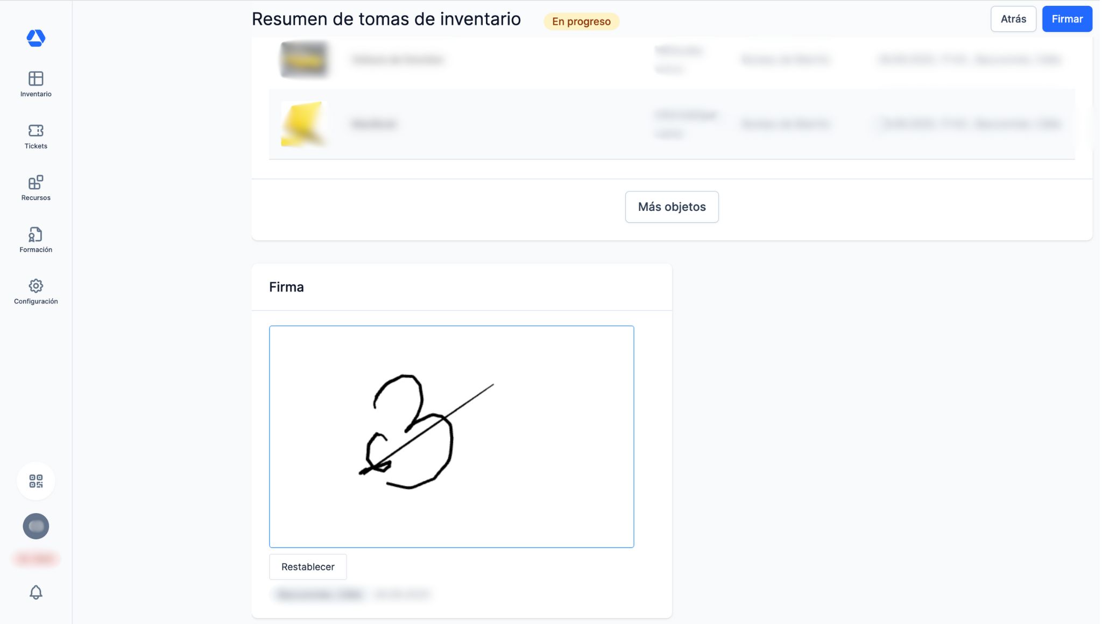
Task: Clear signature with Restablecer
Action: tap(308, 567)
